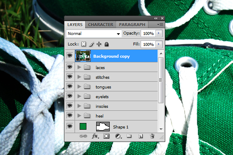This screenshot has height=155, width=233.
Task: Open the panel options menu icon
Action: coord(160,25)
